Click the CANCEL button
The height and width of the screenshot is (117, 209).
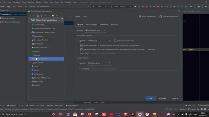pos(163,98)
